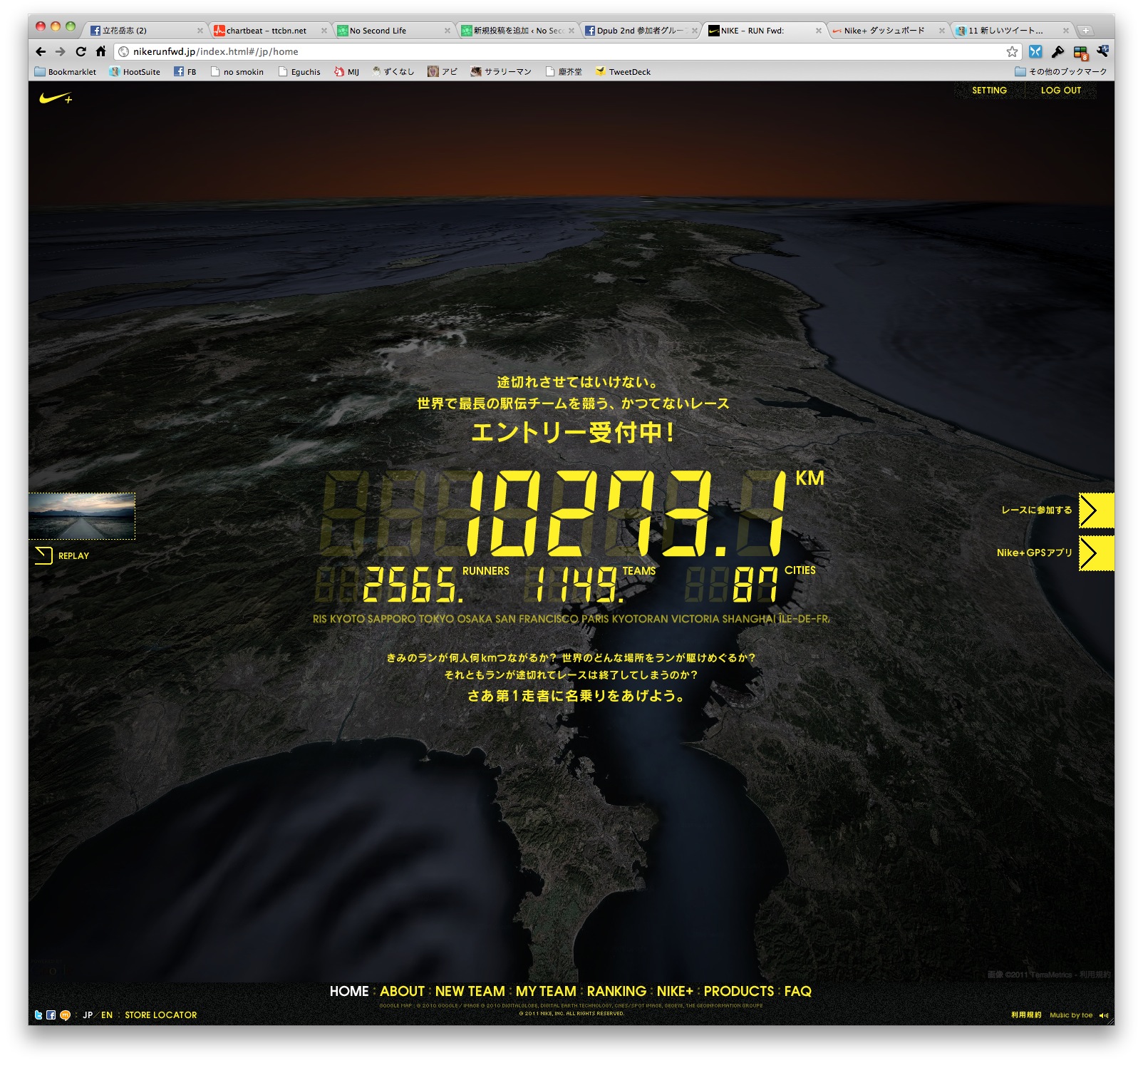Switch language to JP
The image size is (1143, 1068).
coord(88,1015)
